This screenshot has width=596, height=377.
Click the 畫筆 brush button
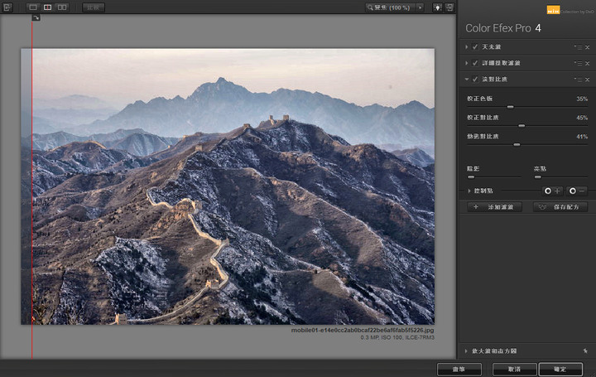click(459, 370)
